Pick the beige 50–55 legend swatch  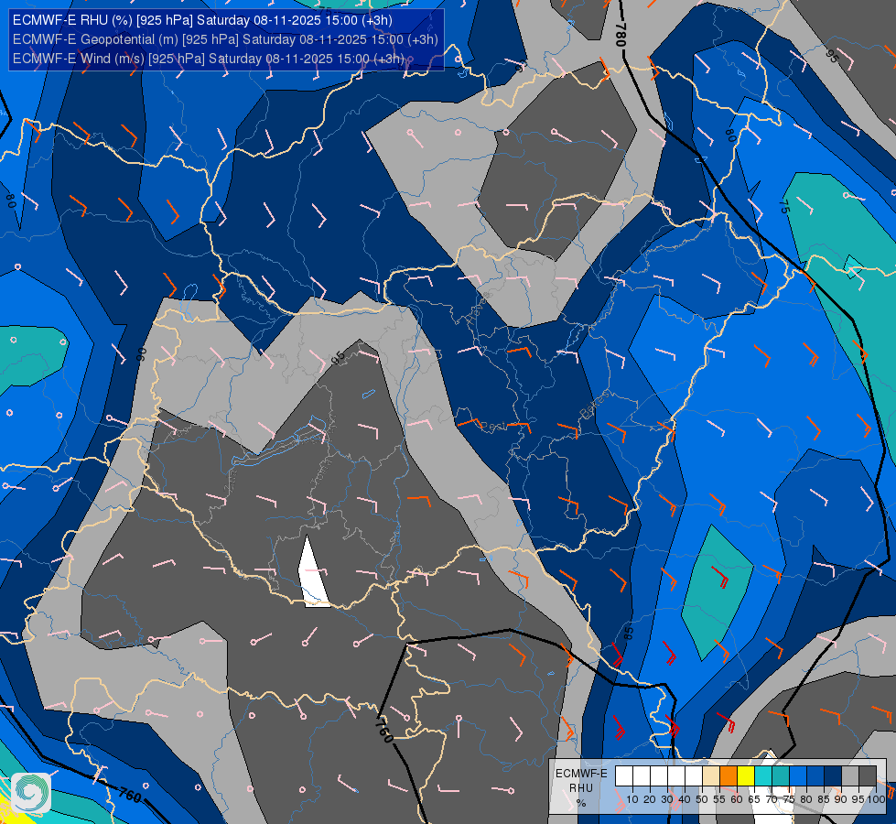coord(711,776)
